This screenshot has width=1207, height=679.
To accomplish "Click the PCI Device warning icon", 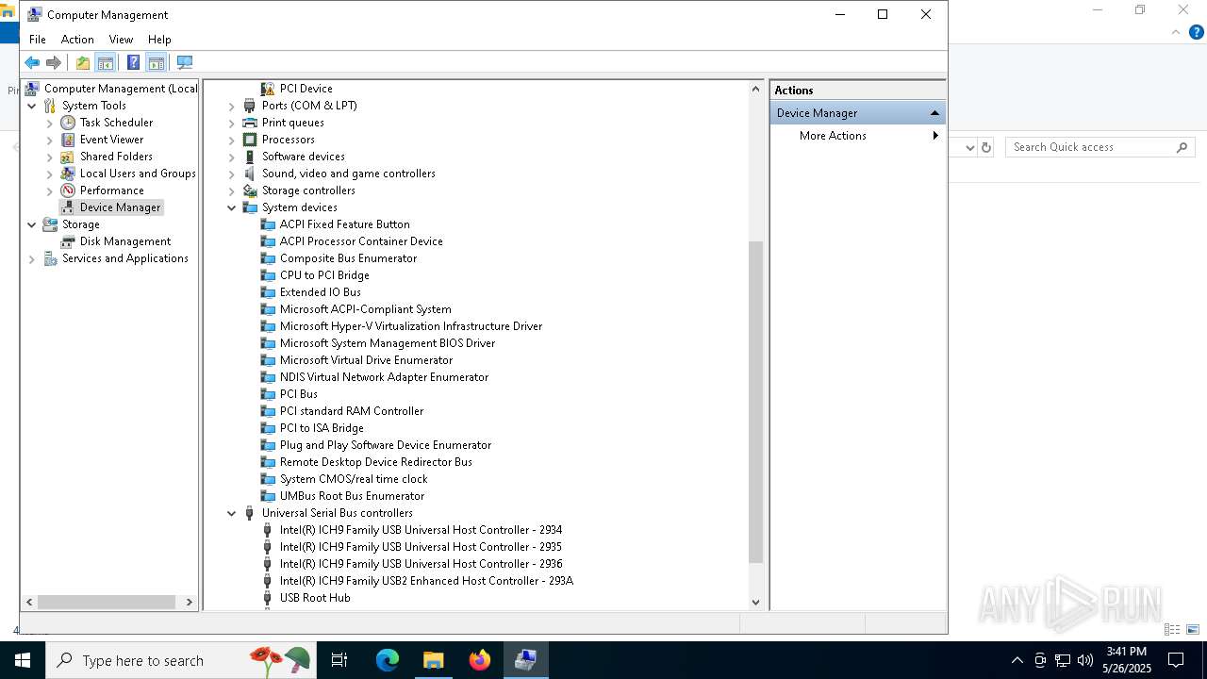I will tap(268, 89).
